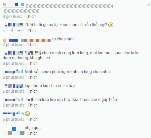Open the profile name before 'lap nhom kin'

[14, 86]
